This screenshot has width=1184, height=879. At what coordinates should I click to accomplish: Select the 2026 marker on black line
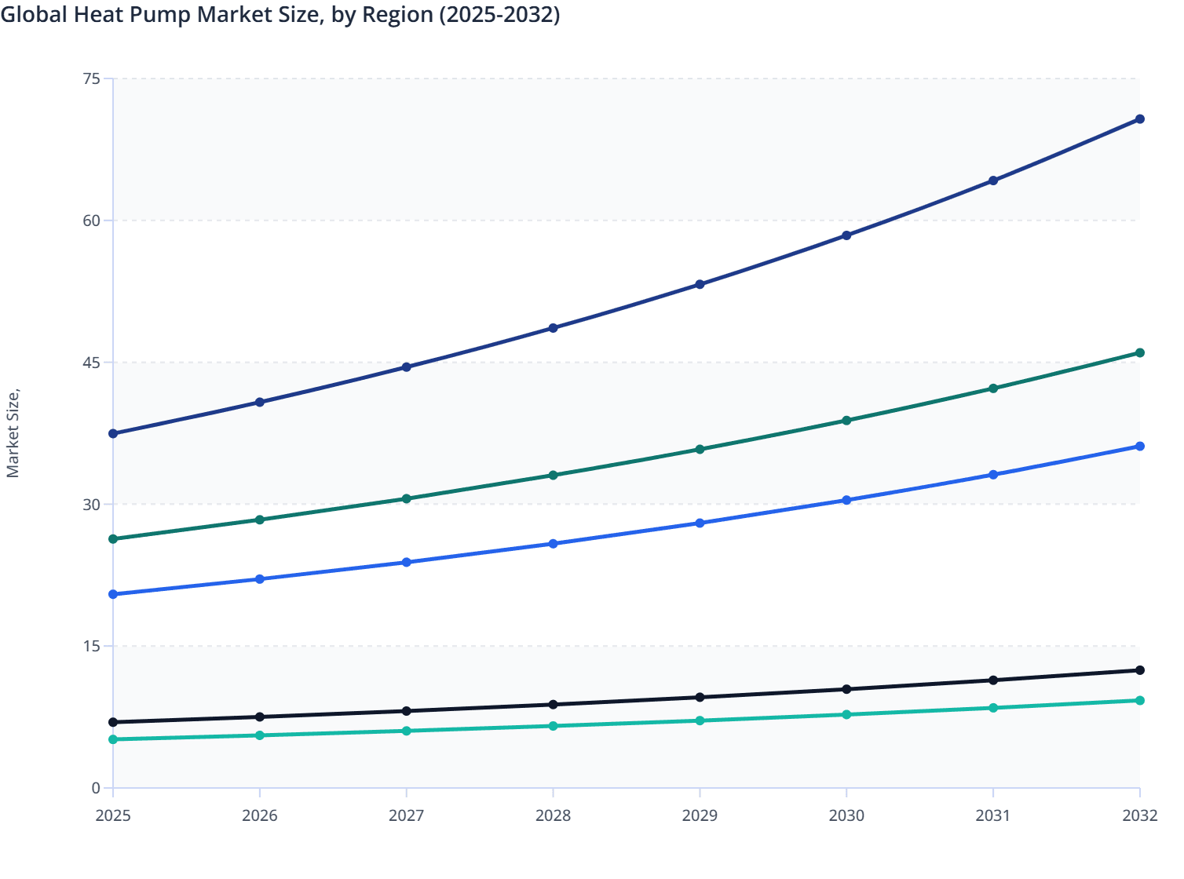[260, 717]
